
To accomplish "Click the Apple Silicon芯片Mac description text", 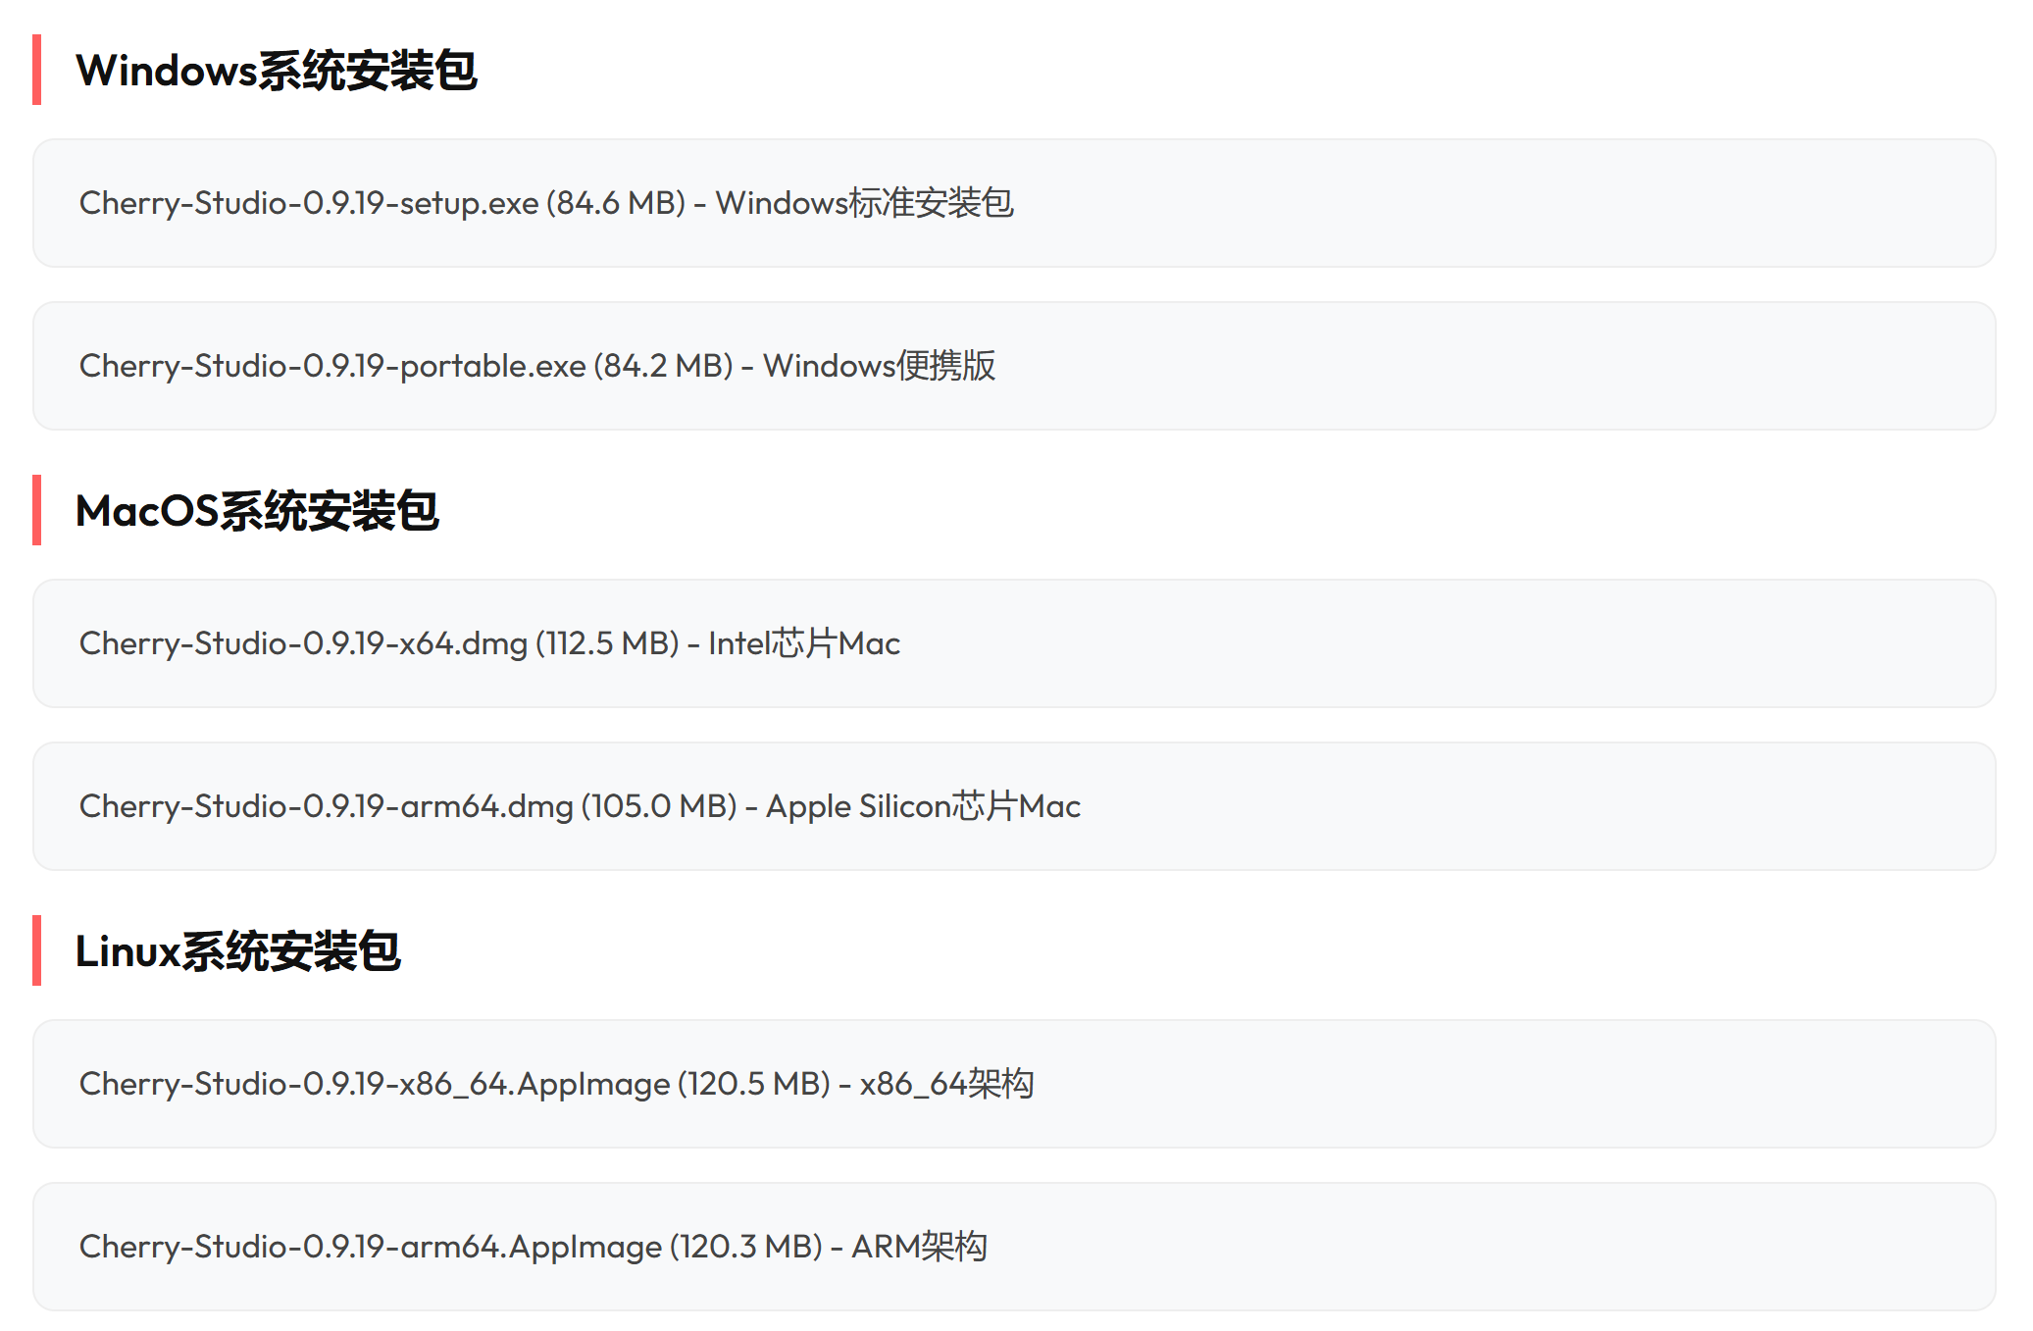I will click(923, 806).
